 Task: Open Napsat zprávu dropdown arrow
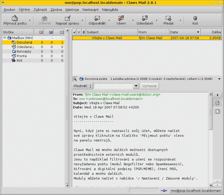pos(82,21)
